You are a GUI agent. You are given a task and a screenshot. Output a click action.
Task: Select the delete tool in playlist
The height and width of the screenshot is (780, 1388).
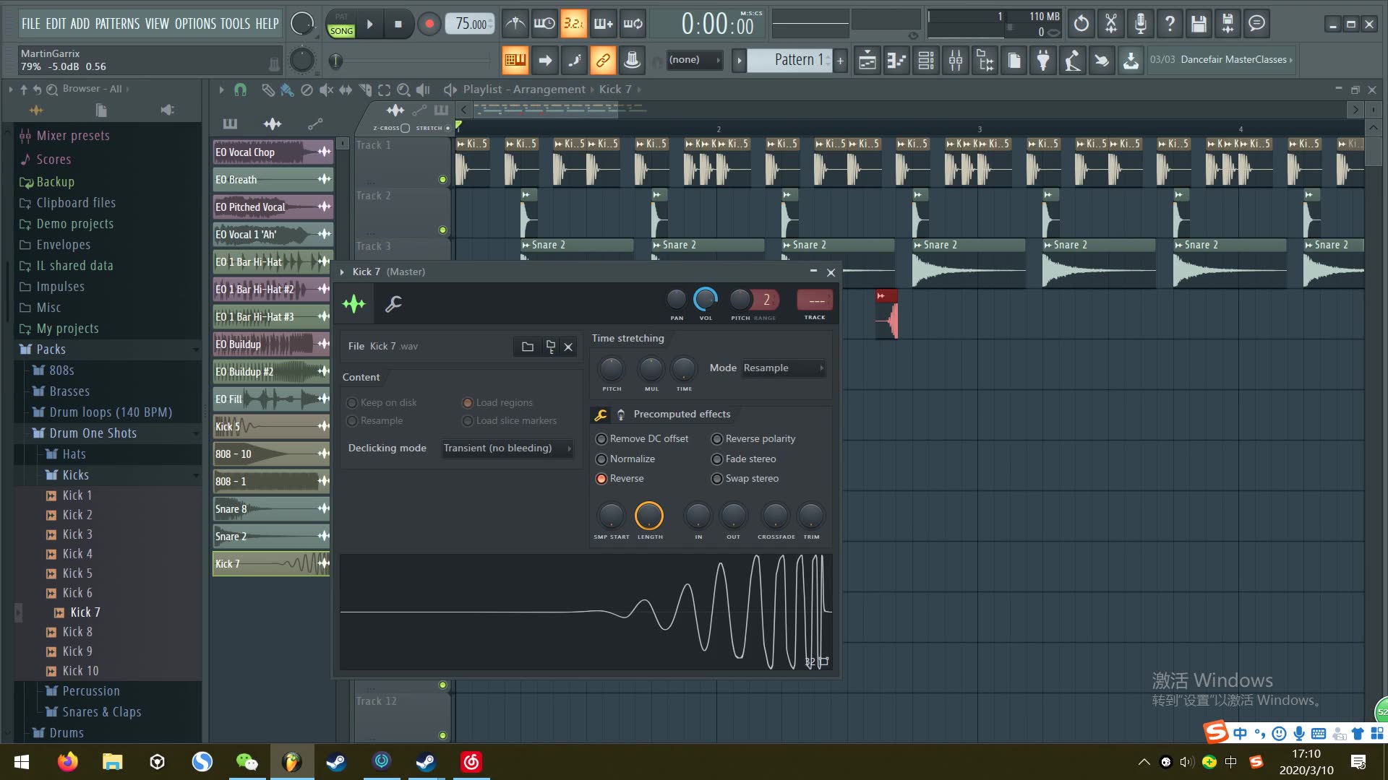point(307,90)
